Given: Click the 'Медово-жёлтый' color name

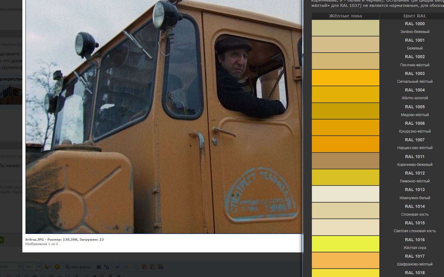Looking at the screenshot, I should (x=415, y=115).
